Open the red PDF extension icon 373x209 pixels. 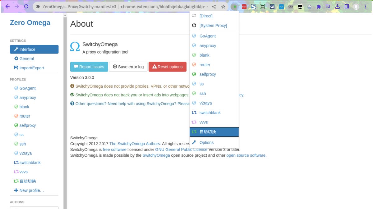pos(244,7)
